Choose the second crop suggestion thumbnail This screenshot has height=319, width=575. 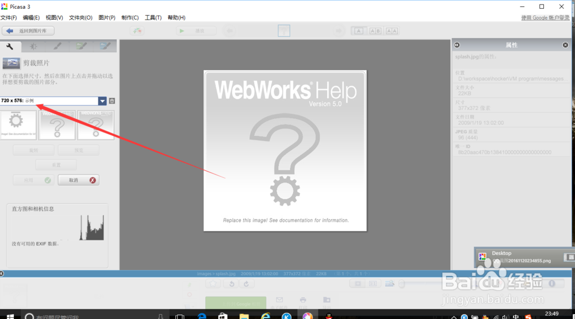[x=57, y=125]
